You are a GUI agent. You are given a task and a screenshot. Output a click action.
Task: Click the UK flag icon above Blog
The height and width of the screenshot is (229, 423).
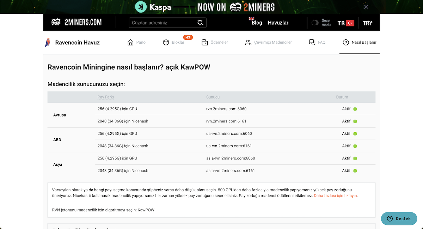tap(251, 19)
